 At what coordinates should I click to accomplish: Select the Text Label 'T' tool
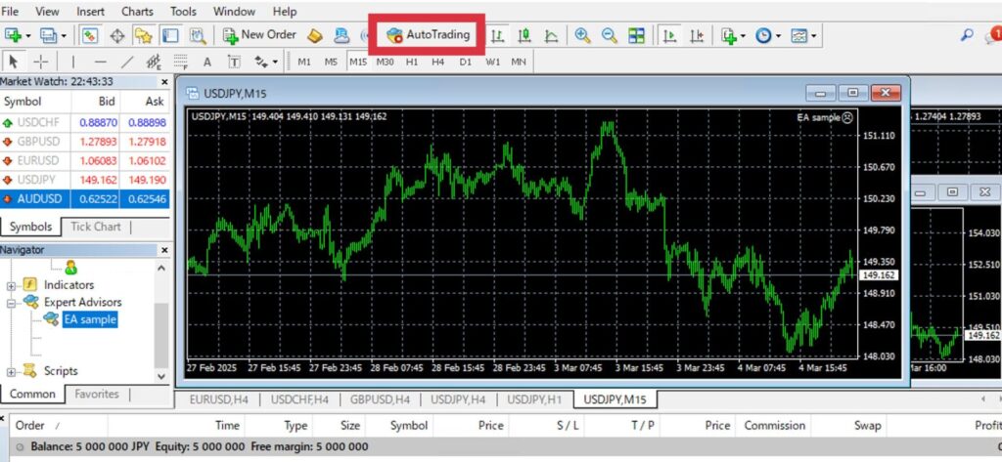click(234, 62)
